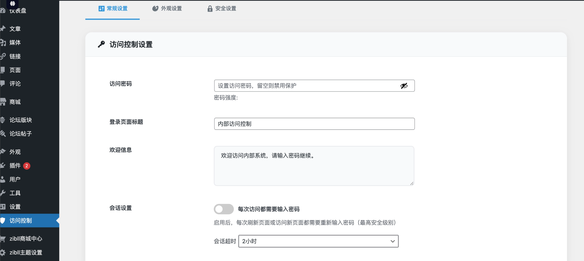Open 文章 from the admin sidebar

(x=15, y=29)
